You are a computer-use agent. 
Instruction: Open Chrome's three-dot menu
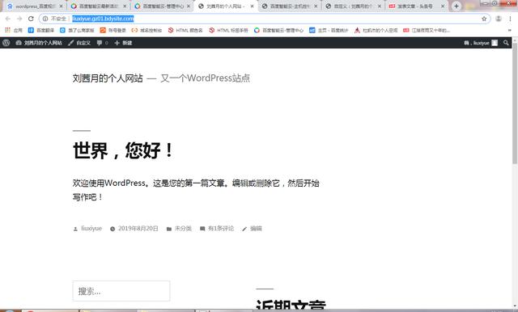pos(511,19)
